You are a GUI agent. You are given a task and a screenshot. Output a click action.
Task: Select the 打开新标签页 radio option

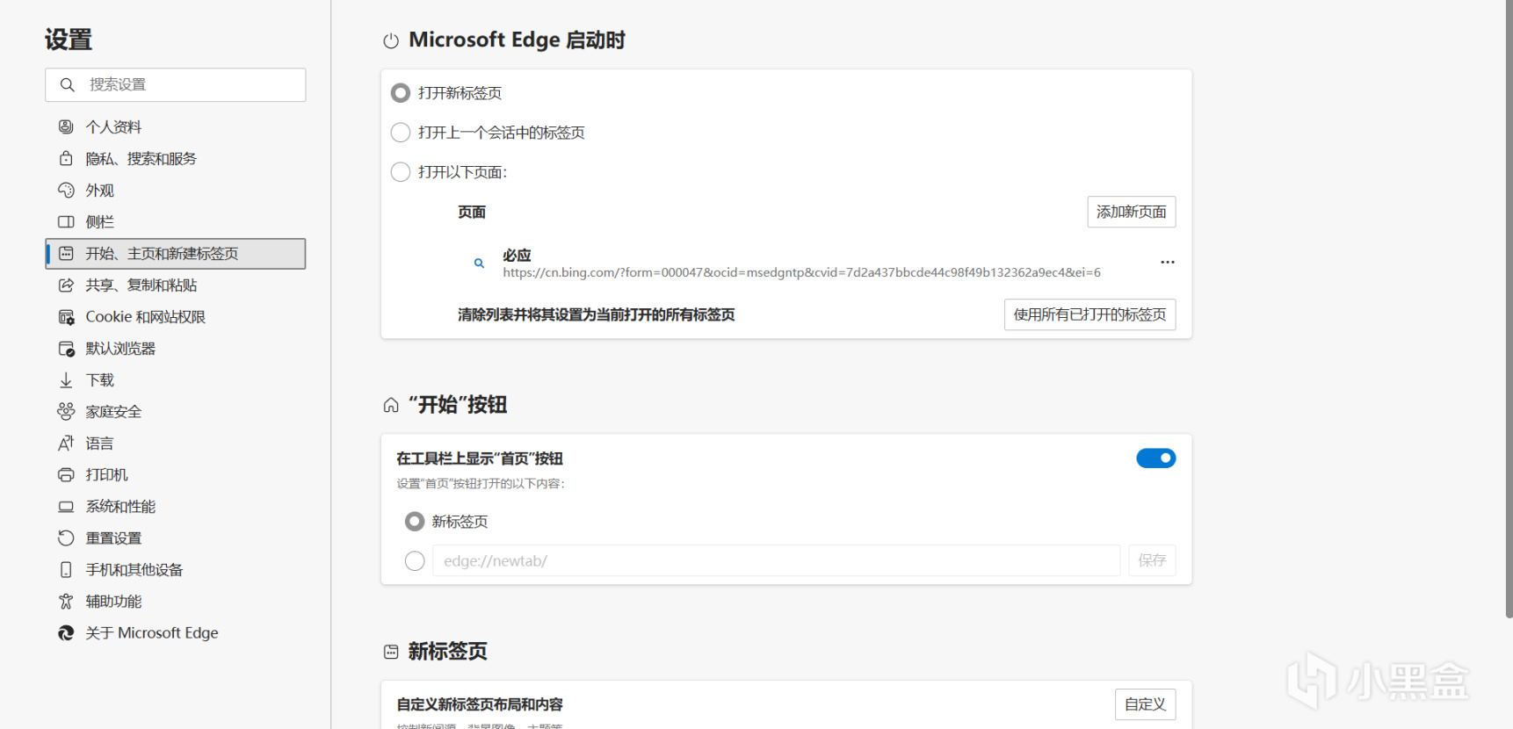(401, 93)
